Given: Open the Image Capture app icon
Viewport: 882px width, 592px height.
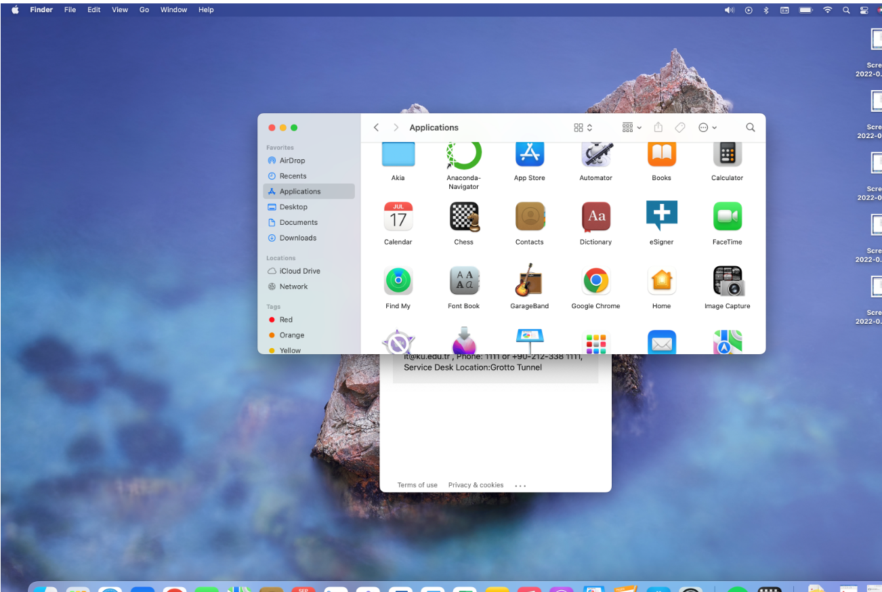Looking at the screenshot, I should 727,281.
